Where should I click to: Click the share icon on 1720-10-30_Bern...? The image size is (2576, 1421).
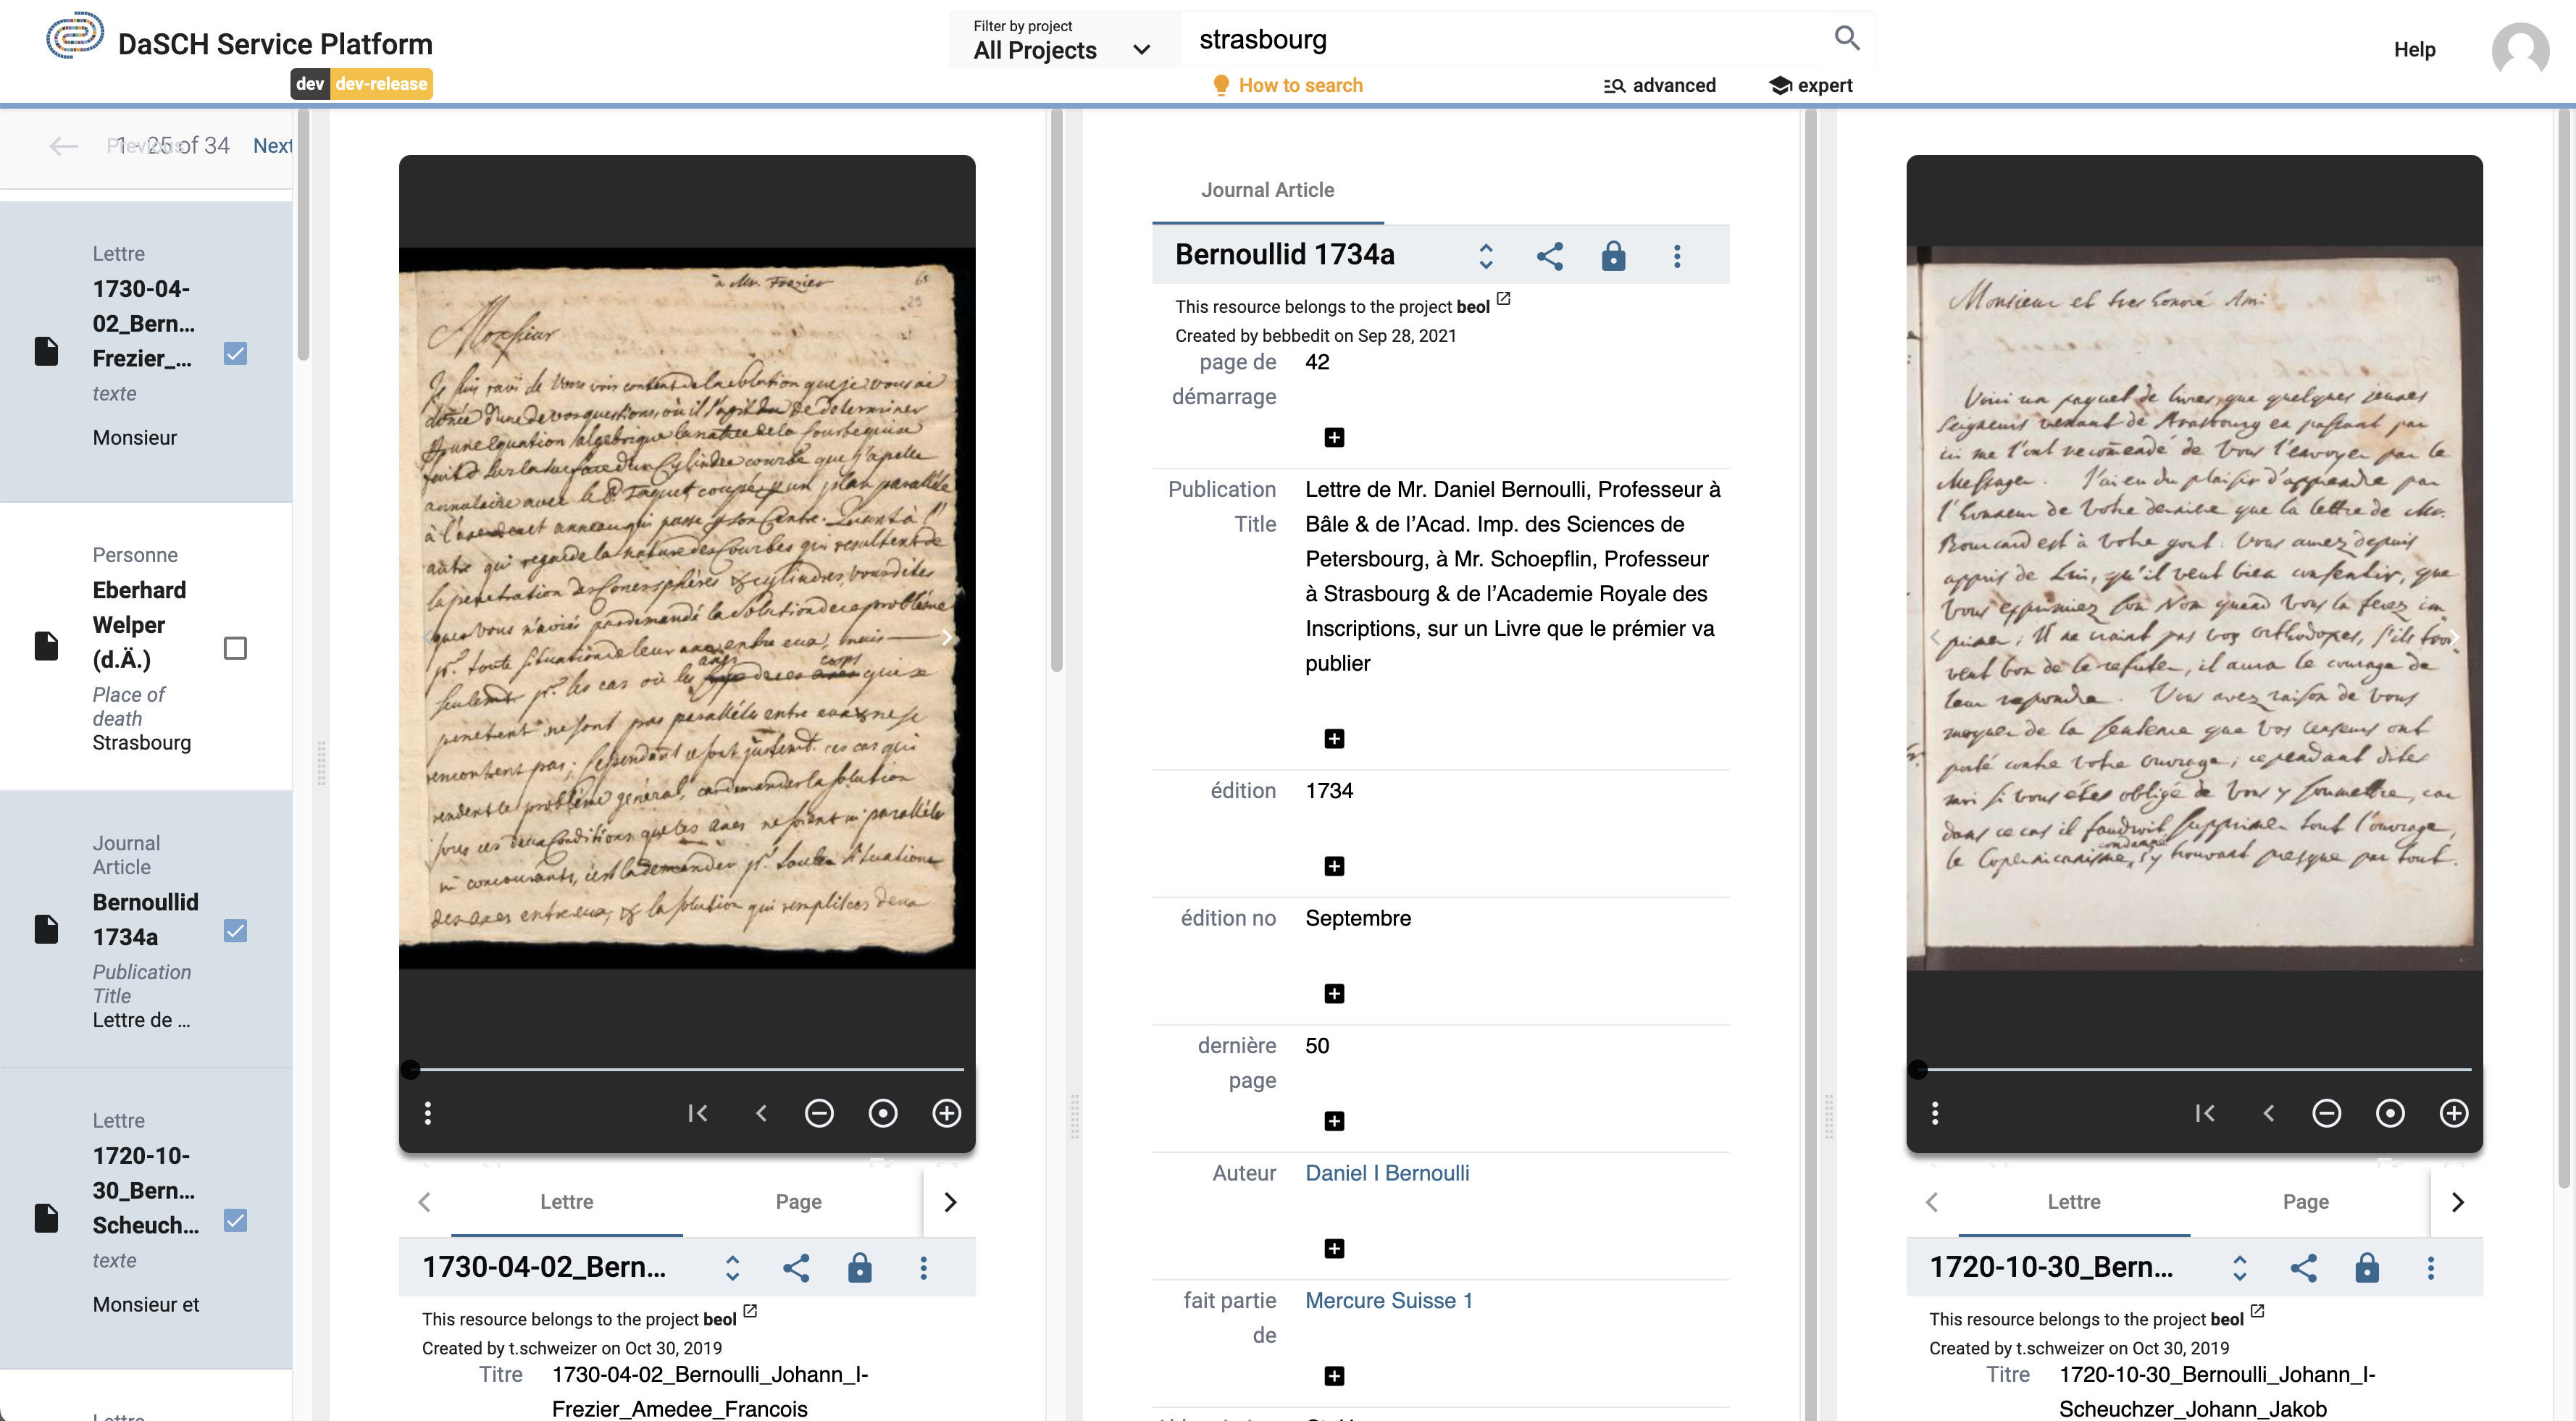click(2303, 1267)
